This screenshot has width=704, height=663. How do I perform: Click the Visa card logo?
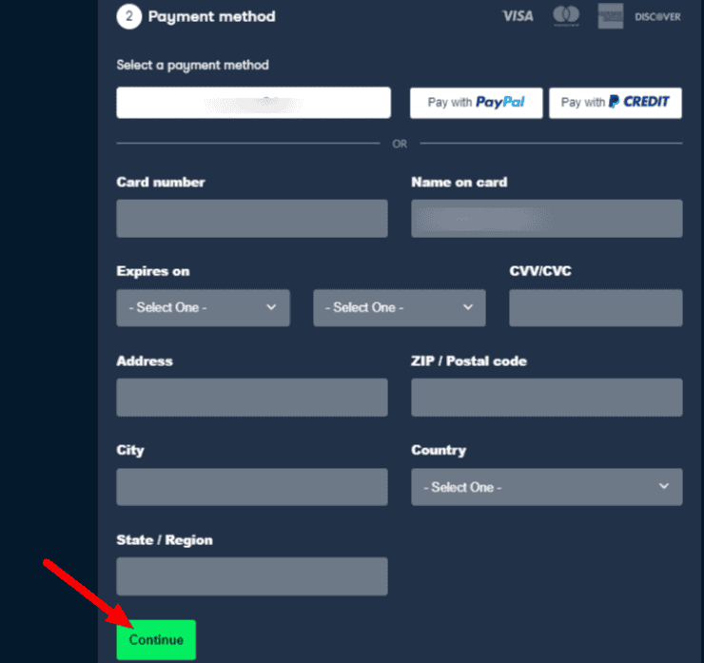click(518, 16)
